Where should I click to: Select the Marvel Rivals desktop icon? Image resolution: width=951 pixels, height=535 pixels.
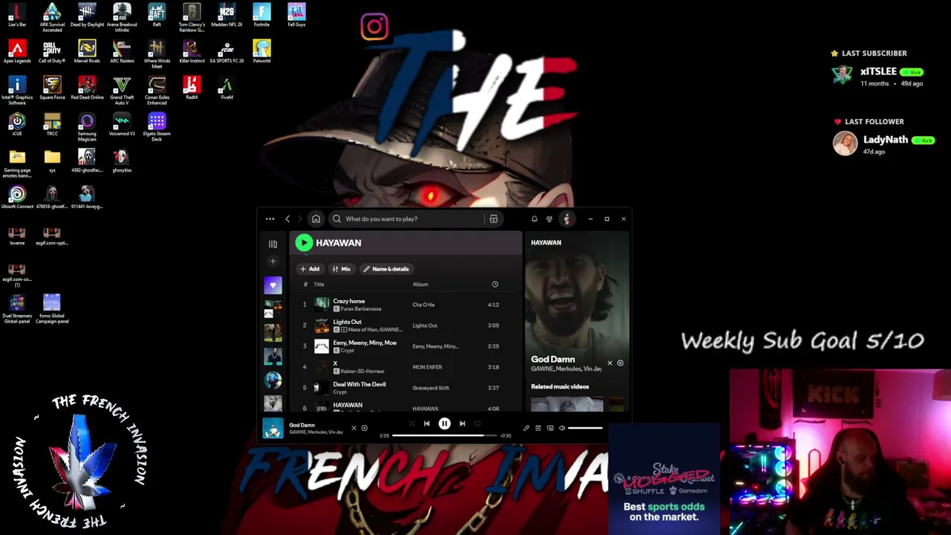[87, 52]
